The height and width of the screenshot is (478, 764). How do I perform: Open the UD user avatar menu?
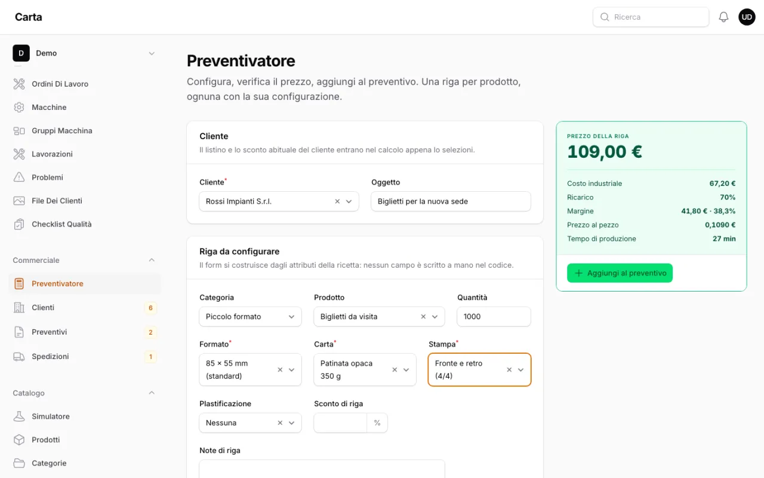point(747,17)
